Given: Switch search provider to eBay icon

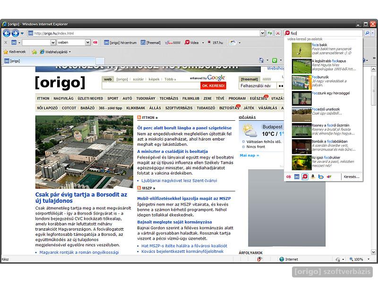Looking at the screenshot, I should coord(329,176).
